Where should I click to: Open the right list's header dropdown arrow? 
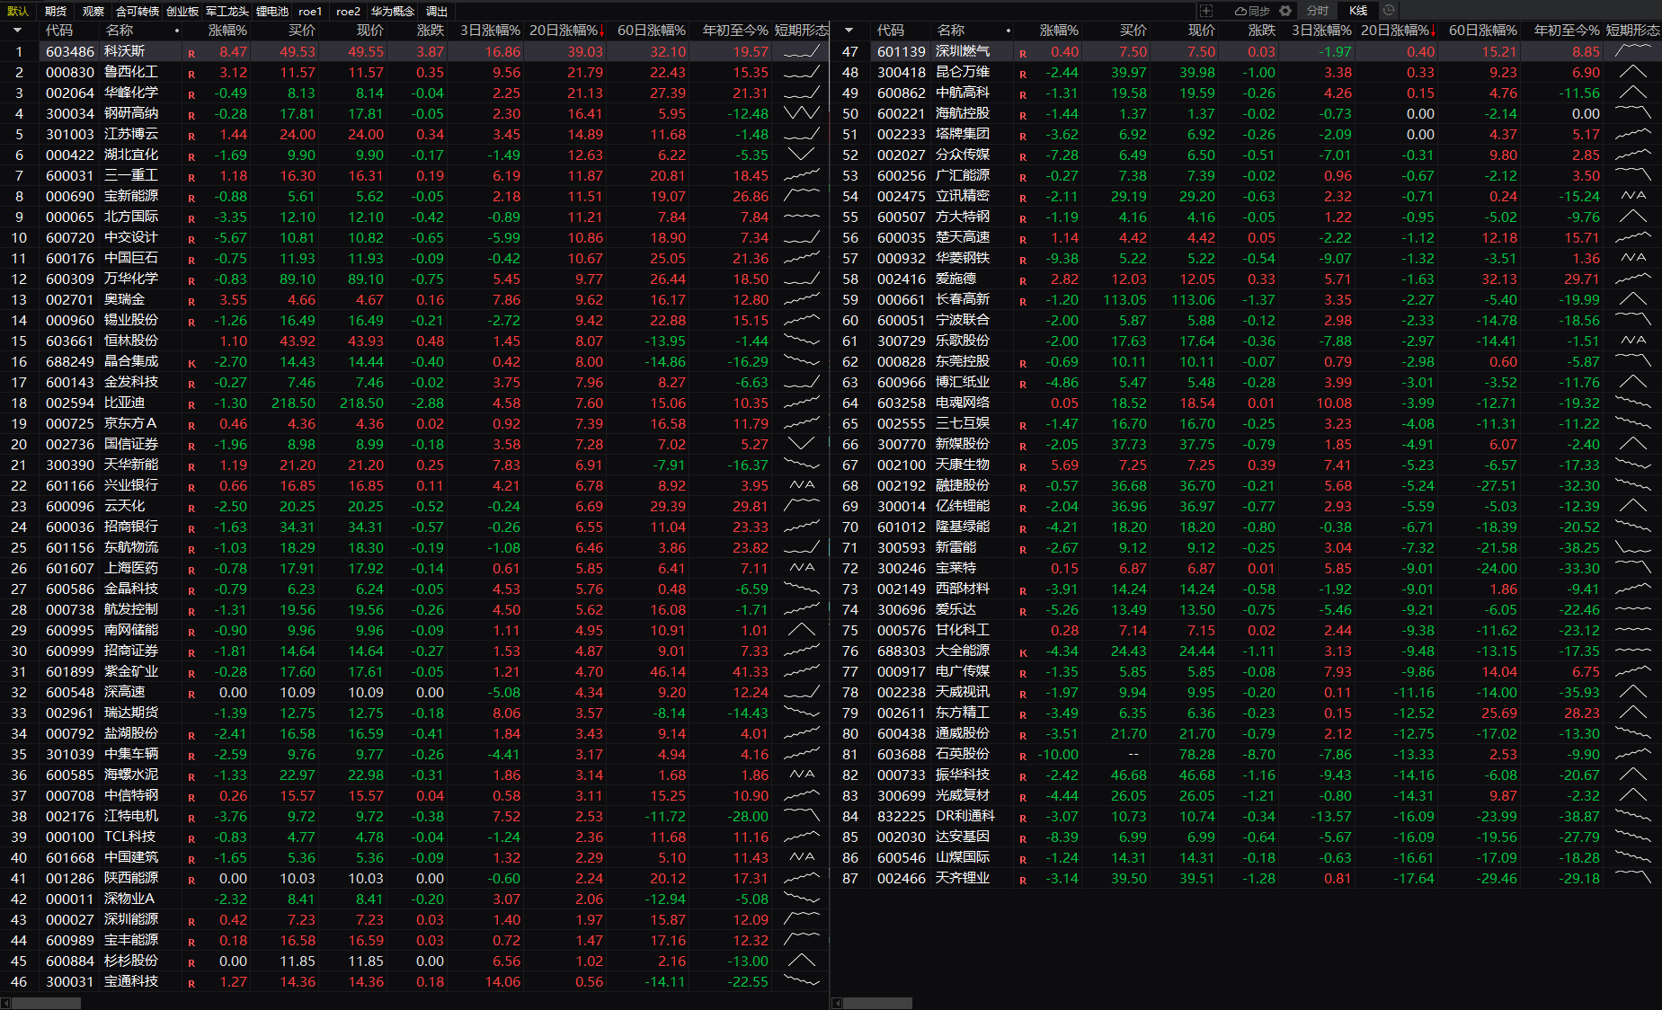(x=849, y=31)
